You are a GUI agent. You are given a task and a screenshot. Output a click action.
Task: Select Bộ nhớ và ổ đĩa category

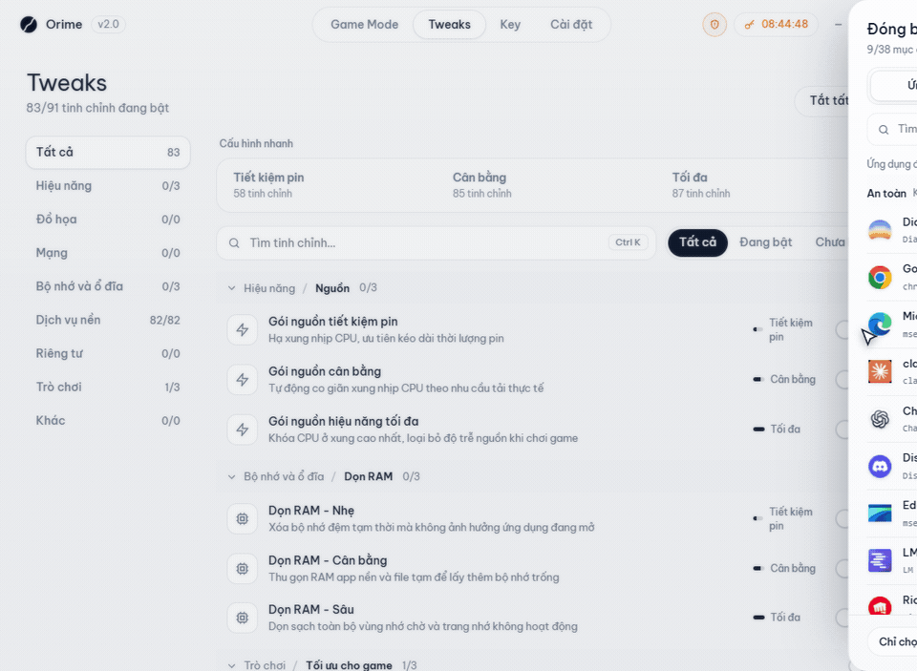coord(108,286)
